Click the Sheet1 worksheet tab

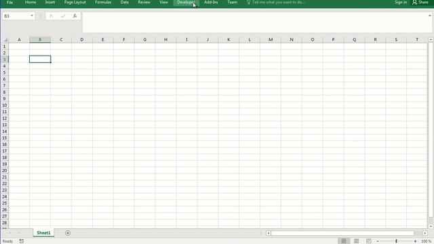click(x=43, y=233)
